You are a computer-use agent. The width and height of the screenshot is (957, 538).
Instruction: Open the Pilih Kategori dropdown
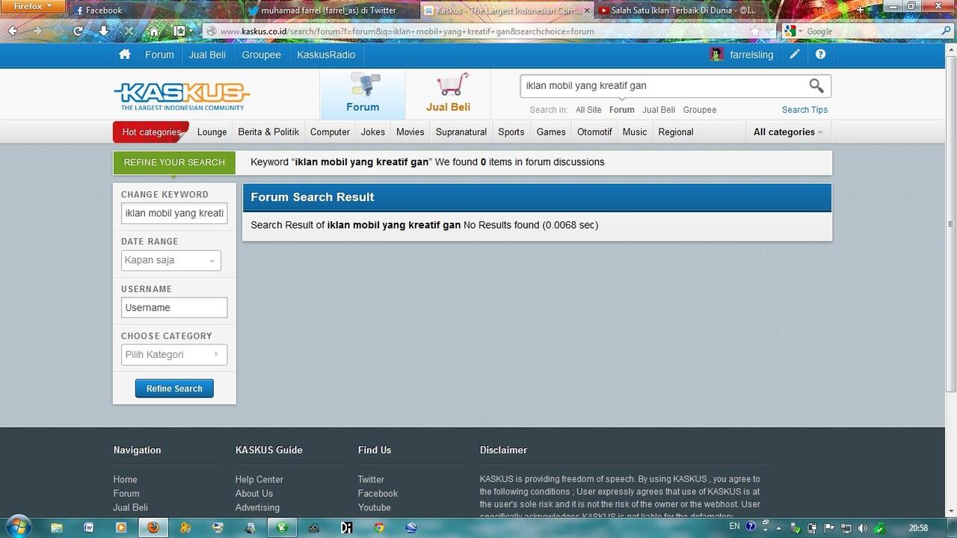click(174, 354)
